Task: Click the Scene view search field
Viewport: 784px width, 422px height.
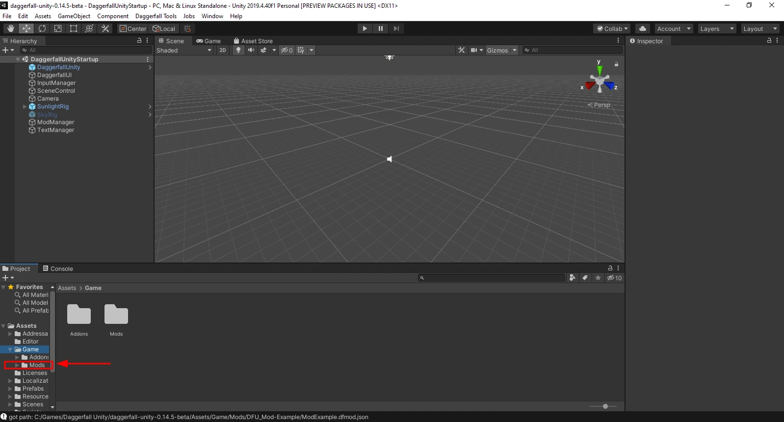Action: point(573,50)
